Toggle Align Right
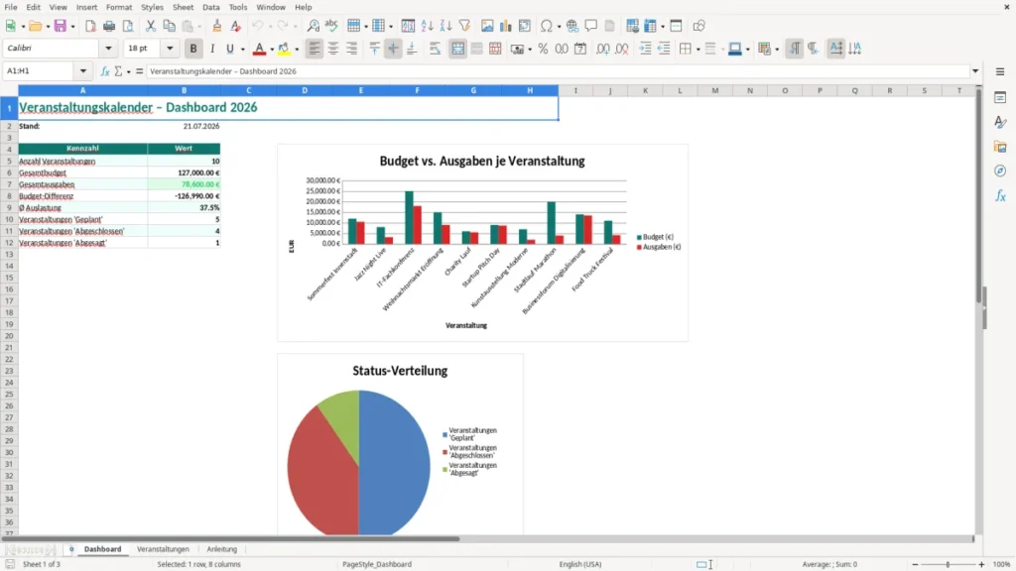This screenshot has width=1016, height=571. [352, 49]
